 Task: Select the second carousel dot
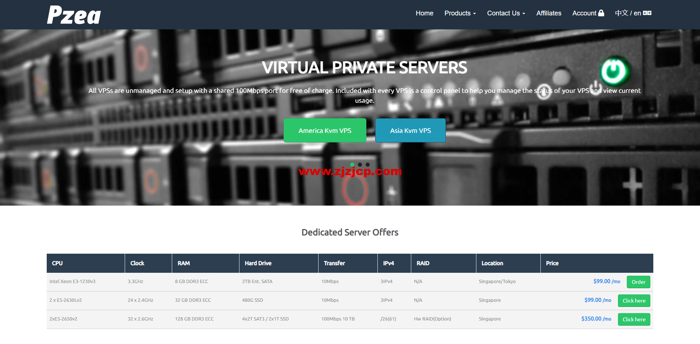(x=360, y=164)
